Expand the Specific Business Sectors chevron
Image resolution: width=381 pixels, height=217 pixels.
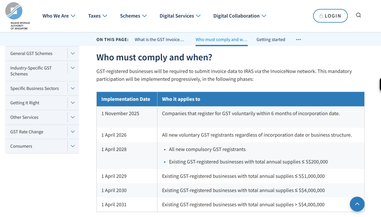pyautogui.click(x=73, y=89)
